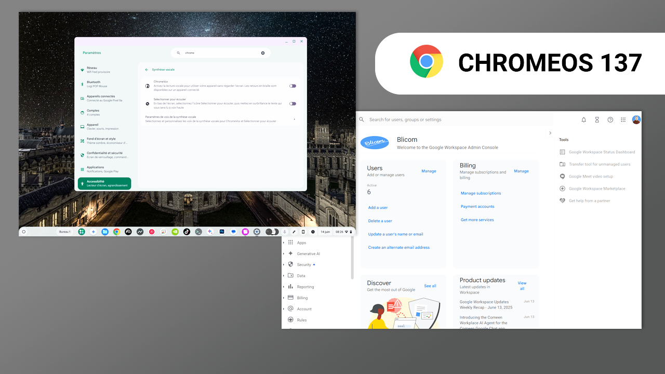
Task: Click the Transfer tool folder icon
Action: (x=562, y=164)
